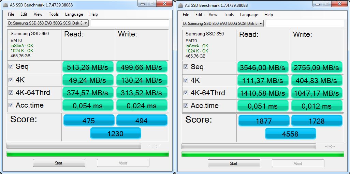
Task: Click the Seq read result 513,26 MB/s
Action: point(88,67)
